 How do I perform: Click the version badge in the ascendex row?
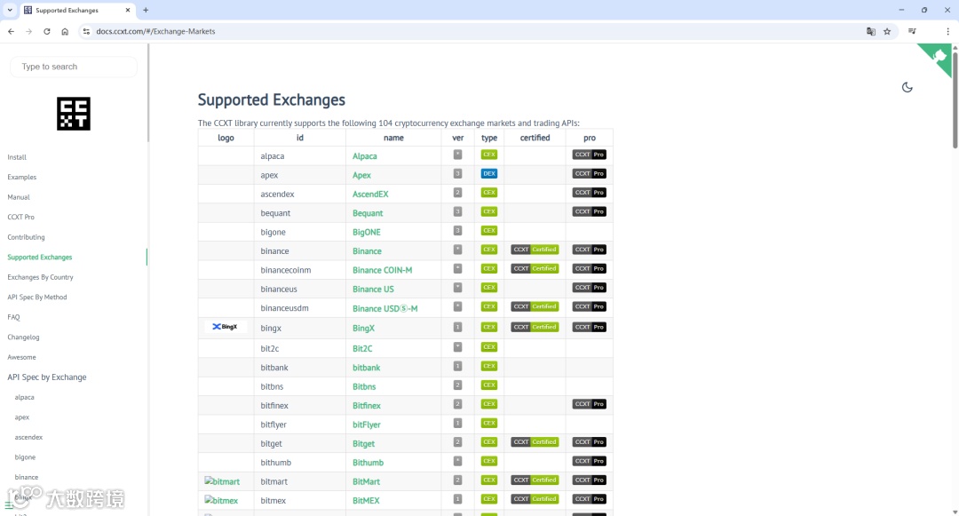coord(457,193)
